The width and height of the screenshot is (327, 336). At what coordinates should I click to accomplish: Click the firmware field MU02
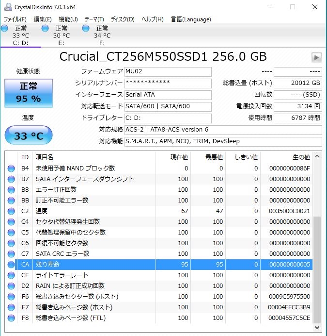pyautogui.click(x=168, y=72)
